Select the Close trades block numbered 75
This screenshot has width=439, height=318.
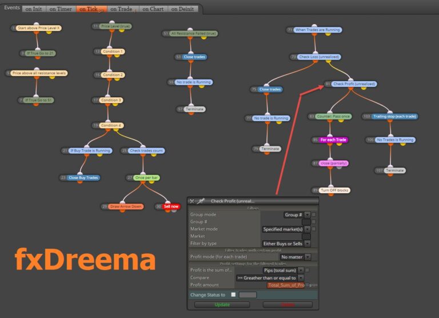point(270,89)
